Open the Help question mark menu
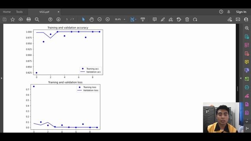251x141 pixels. coord(221,12)
